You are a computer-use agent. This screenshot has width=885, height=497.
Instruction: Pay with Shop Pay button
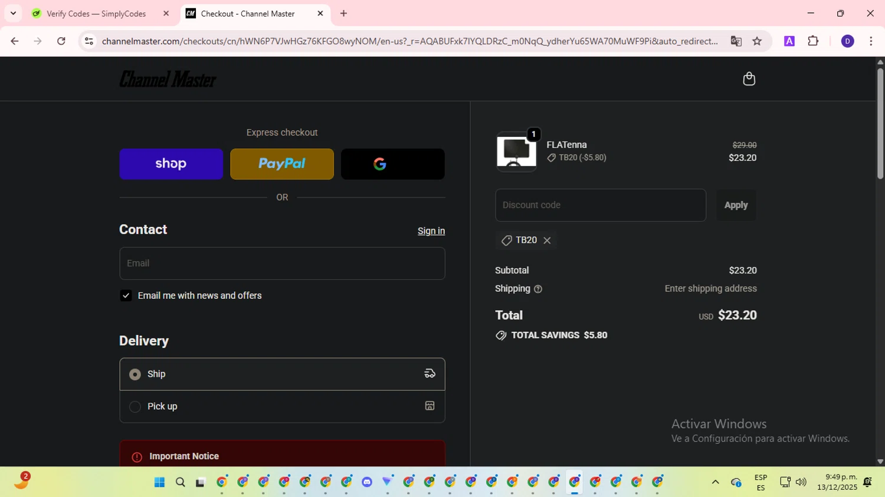[171, 164]
